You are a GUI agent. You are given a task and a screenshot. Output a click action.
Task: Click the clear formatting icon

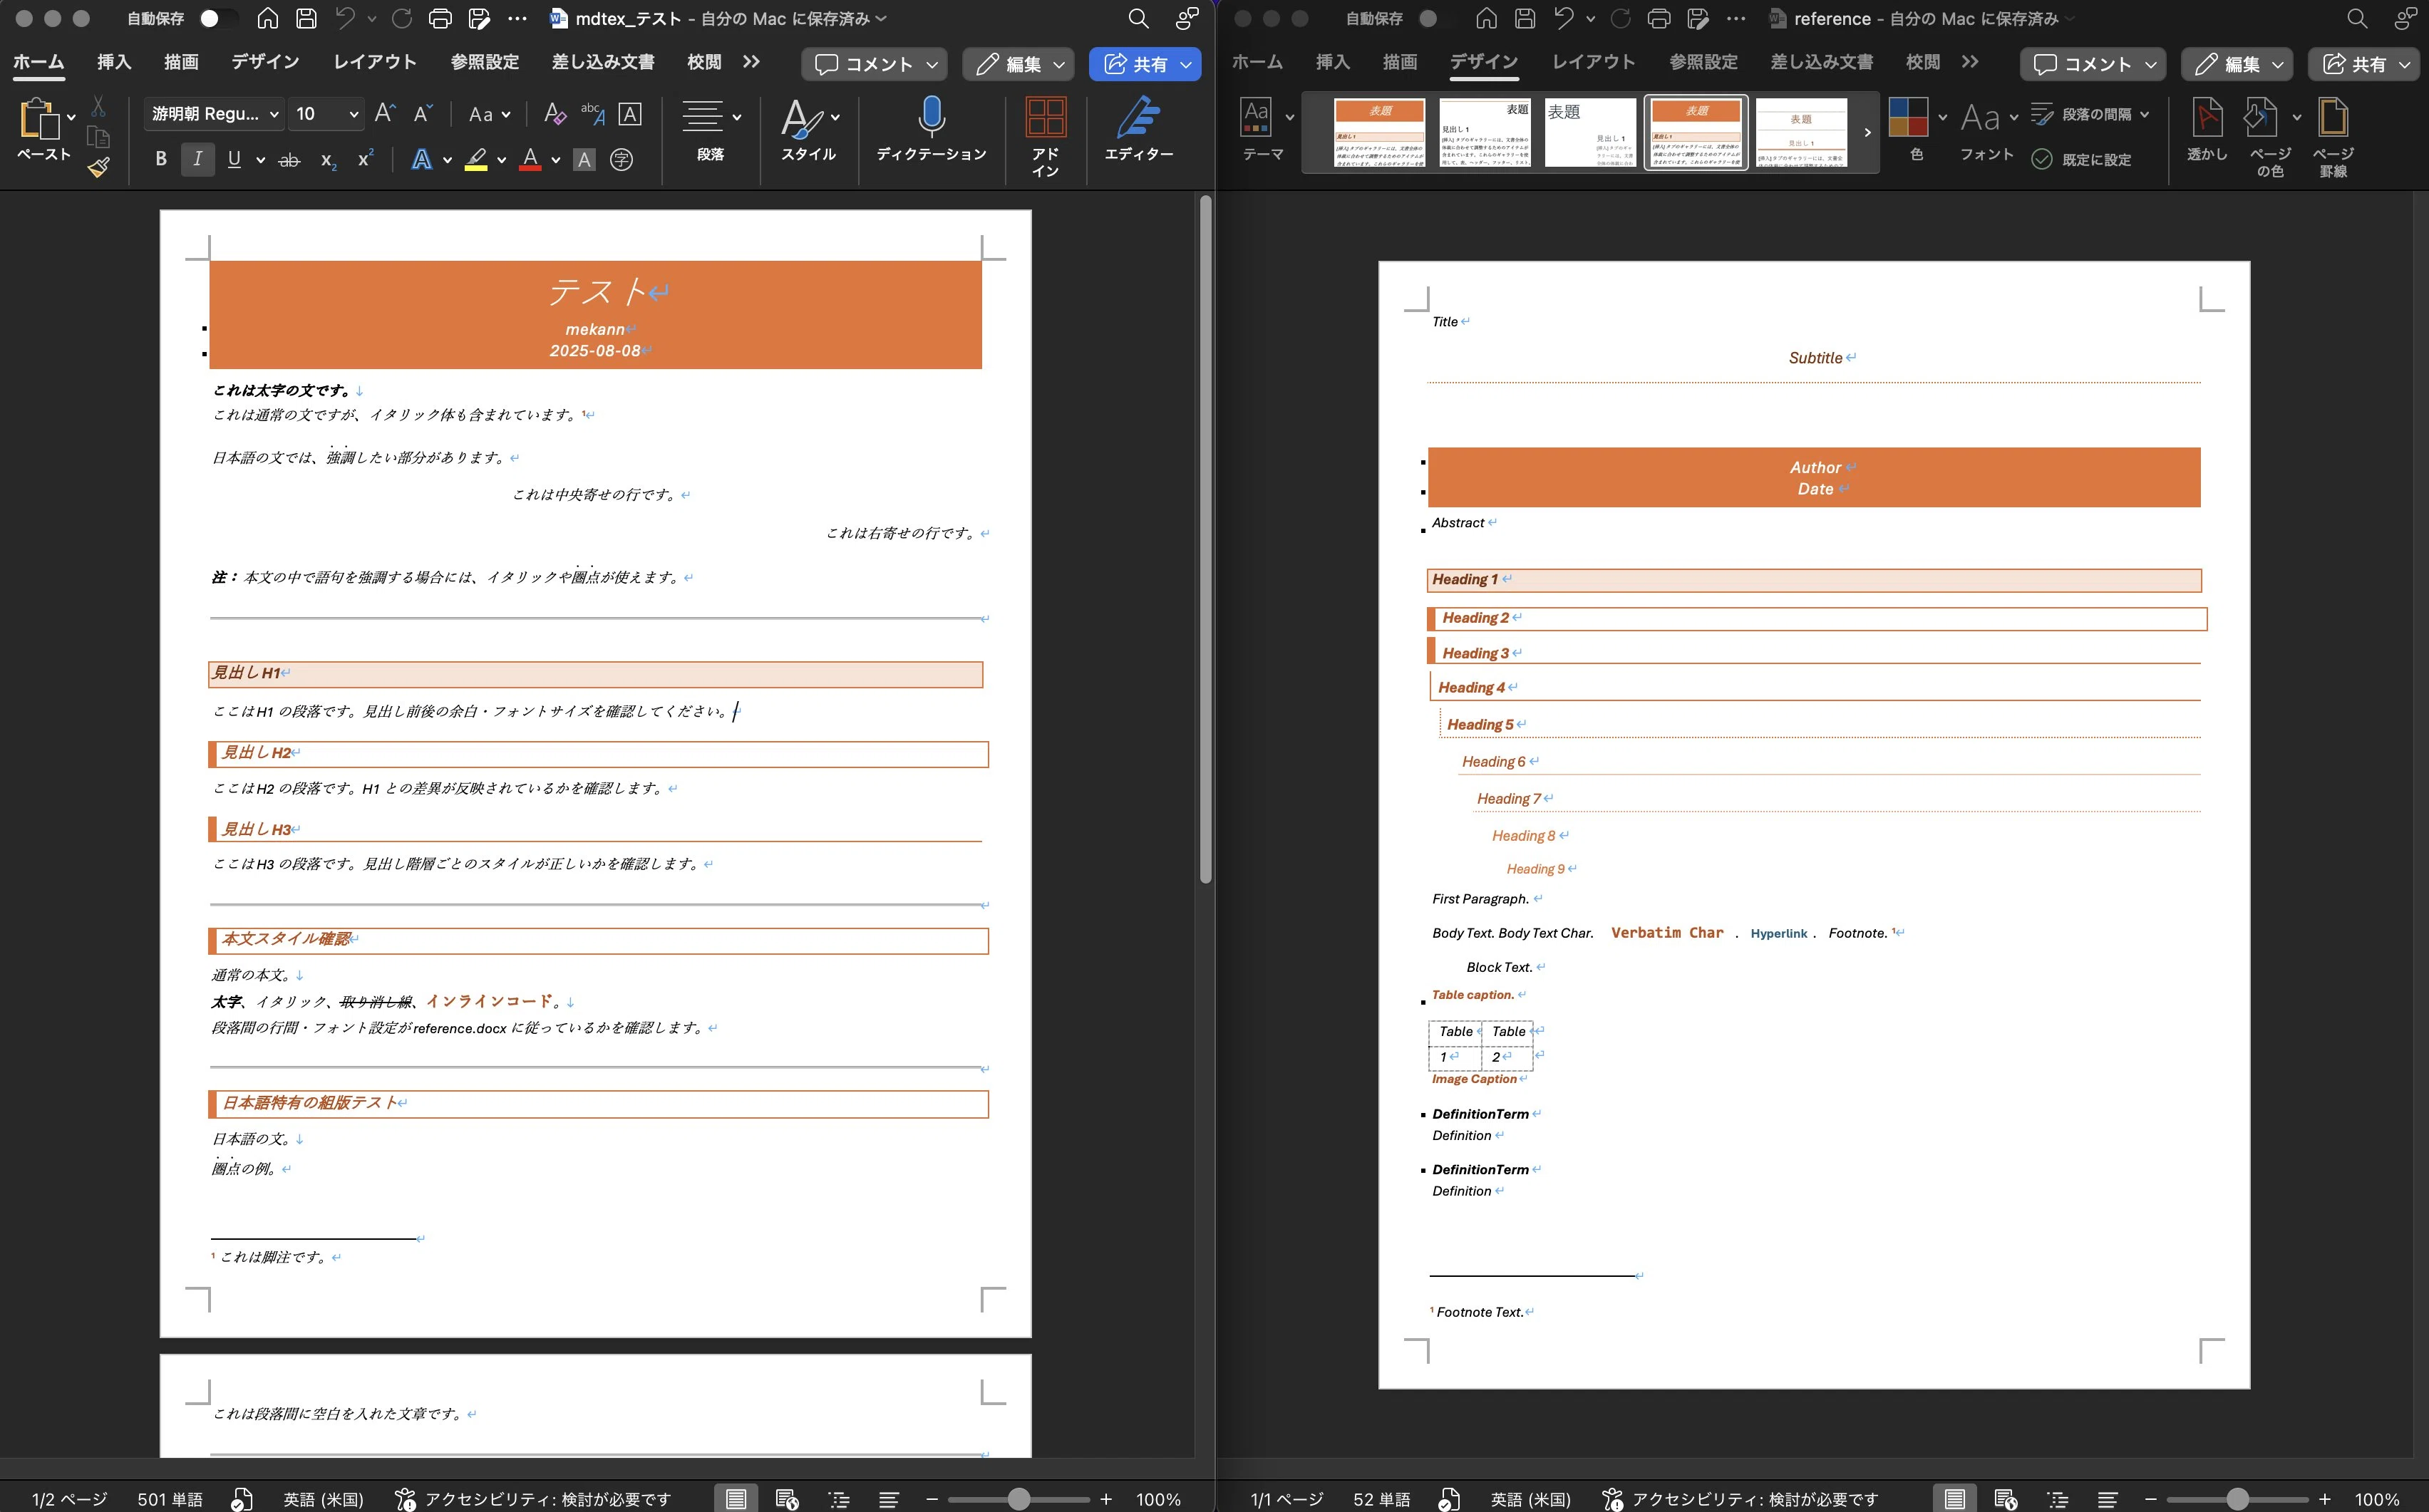[554, 113]
